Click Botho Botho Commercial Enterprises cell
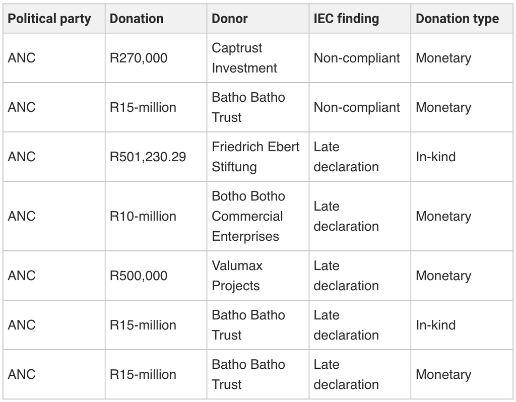 pos(258,216)
